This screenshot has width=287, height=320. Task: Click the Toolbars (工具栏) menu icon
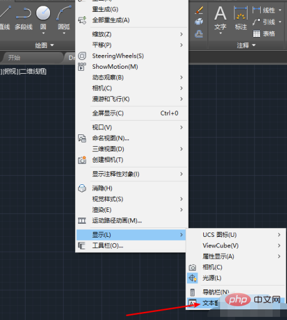coord(82,246)
